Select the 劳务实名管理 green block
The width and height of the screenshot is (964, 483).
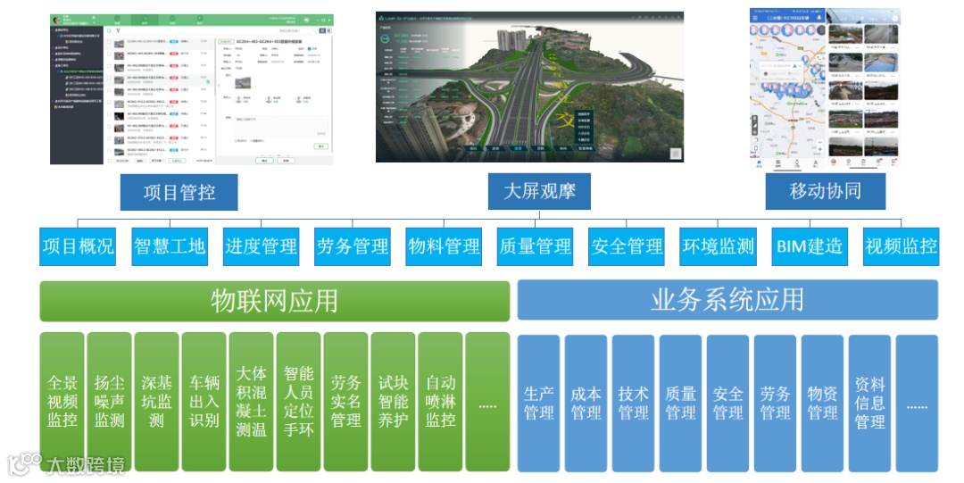(x=346, y=402)
